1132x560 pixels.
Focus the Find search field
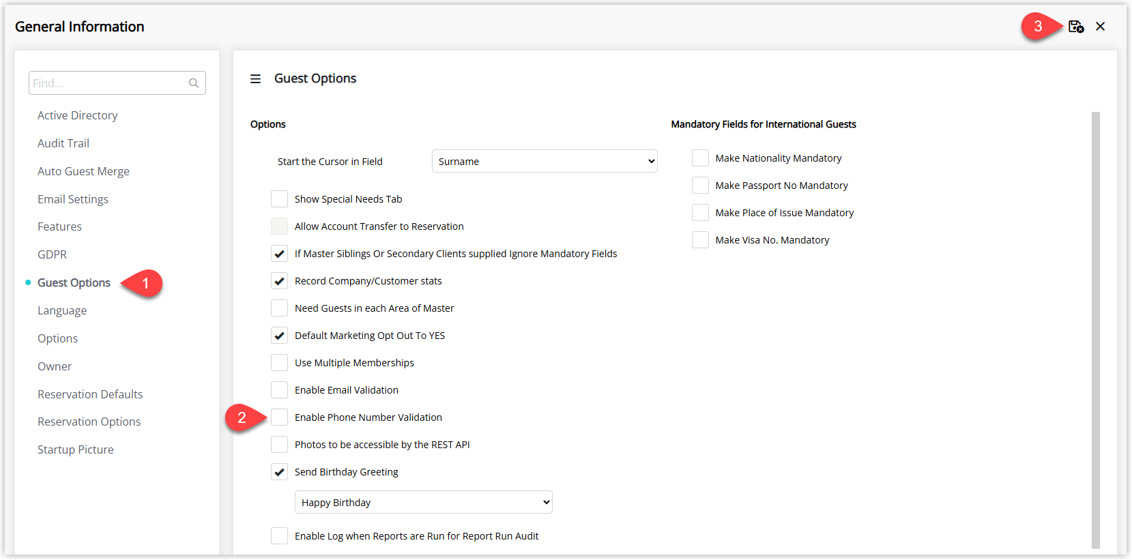tap(117, 83)
